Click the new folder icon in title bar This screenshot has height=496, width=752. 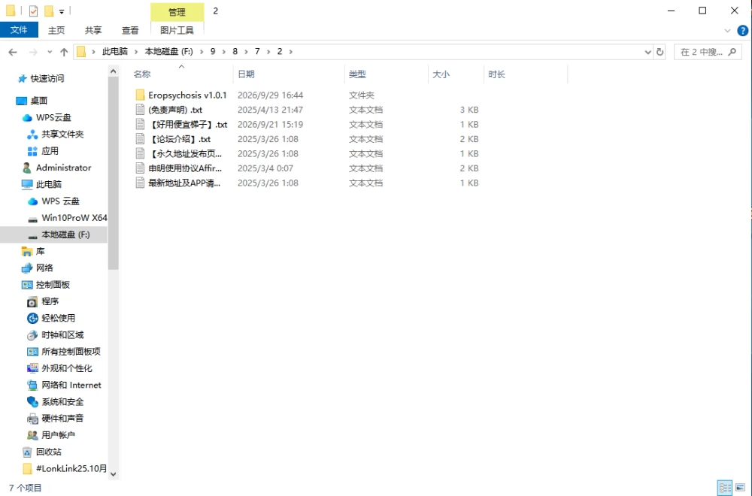(49, 11)
